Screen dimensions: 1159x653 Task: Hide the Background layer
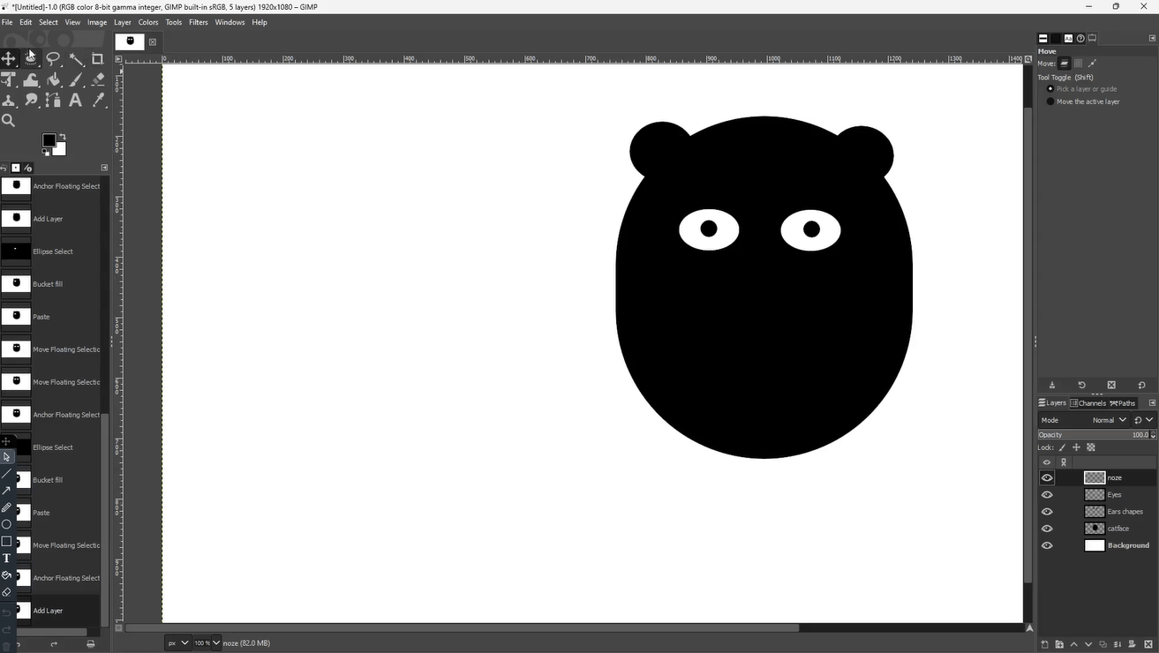[1047, 545]
